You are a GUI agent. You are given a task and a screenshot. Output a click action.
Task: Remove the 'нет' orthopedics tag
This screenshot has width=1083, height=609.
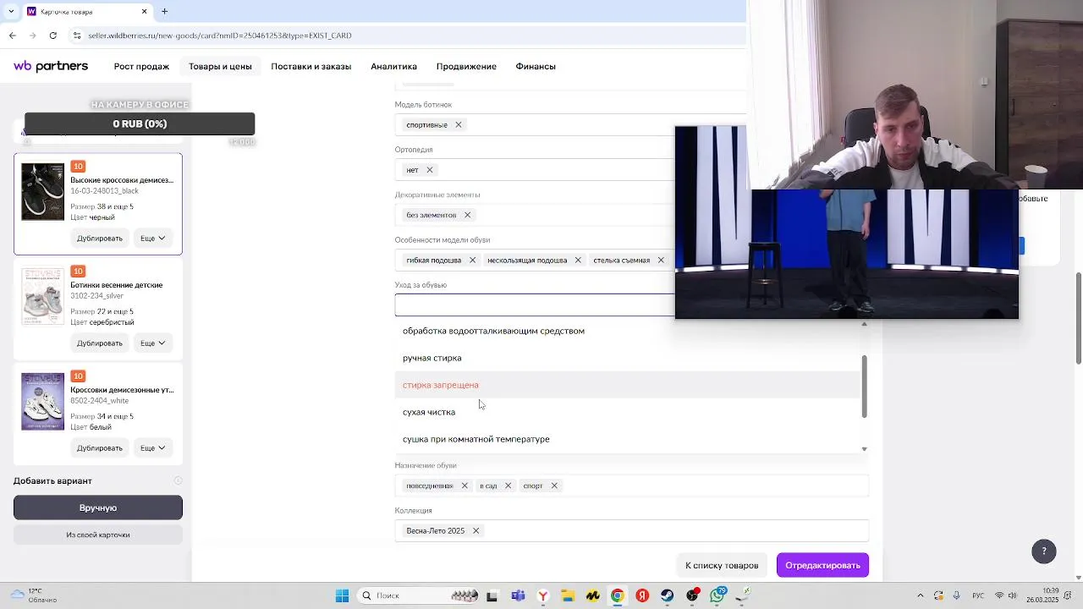point(430,170)
